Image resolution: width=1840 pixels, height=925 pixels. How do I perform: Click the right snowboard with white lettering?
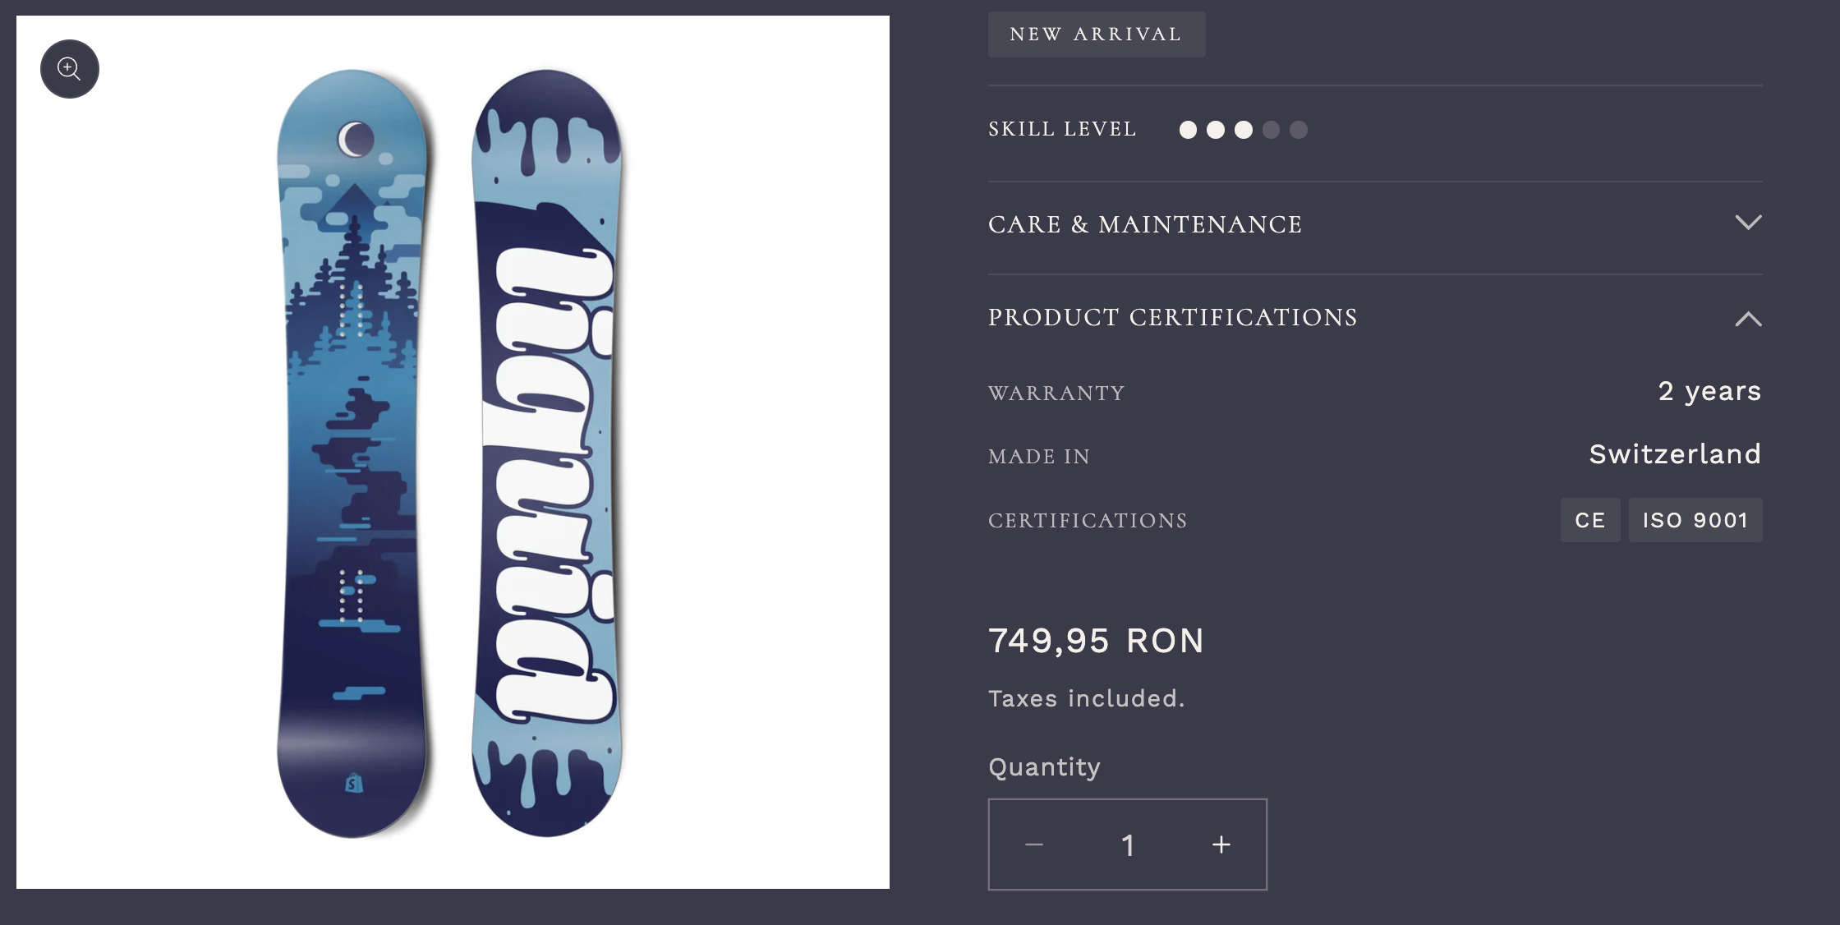point(546,452)
